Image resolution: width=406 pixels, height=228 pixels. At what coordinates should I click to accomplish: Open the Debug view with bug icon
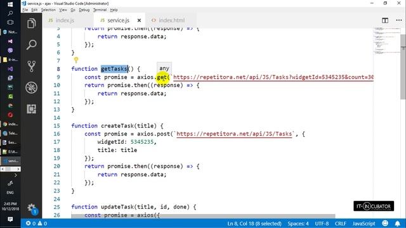31,87
